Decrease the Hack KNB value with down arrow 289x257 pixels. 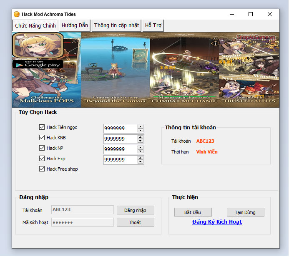pos(141,141)
